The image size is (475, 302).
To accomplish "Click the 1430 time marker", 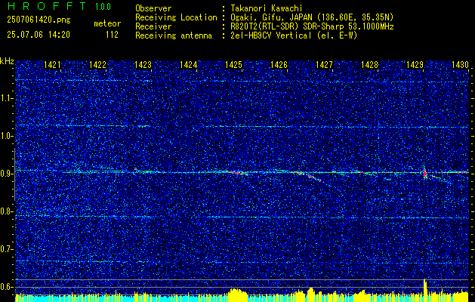I will point(460,64).
